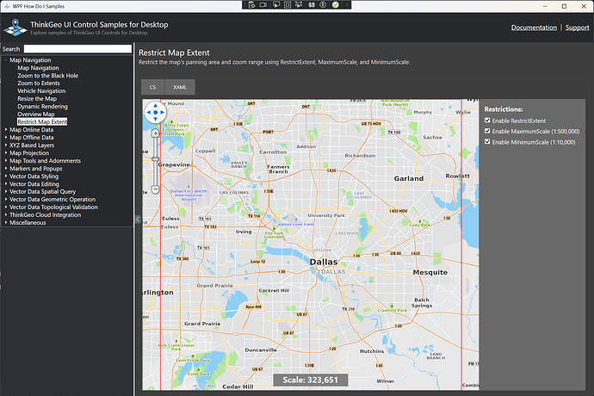The width and height of the screenshot is (594, 396).
Task: Click the zoom out minus button
Action: point(155,190)
